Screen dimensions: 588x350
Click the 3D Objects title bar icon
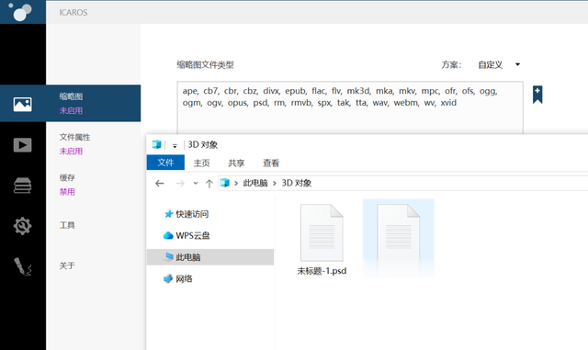(x=156, y=144)
